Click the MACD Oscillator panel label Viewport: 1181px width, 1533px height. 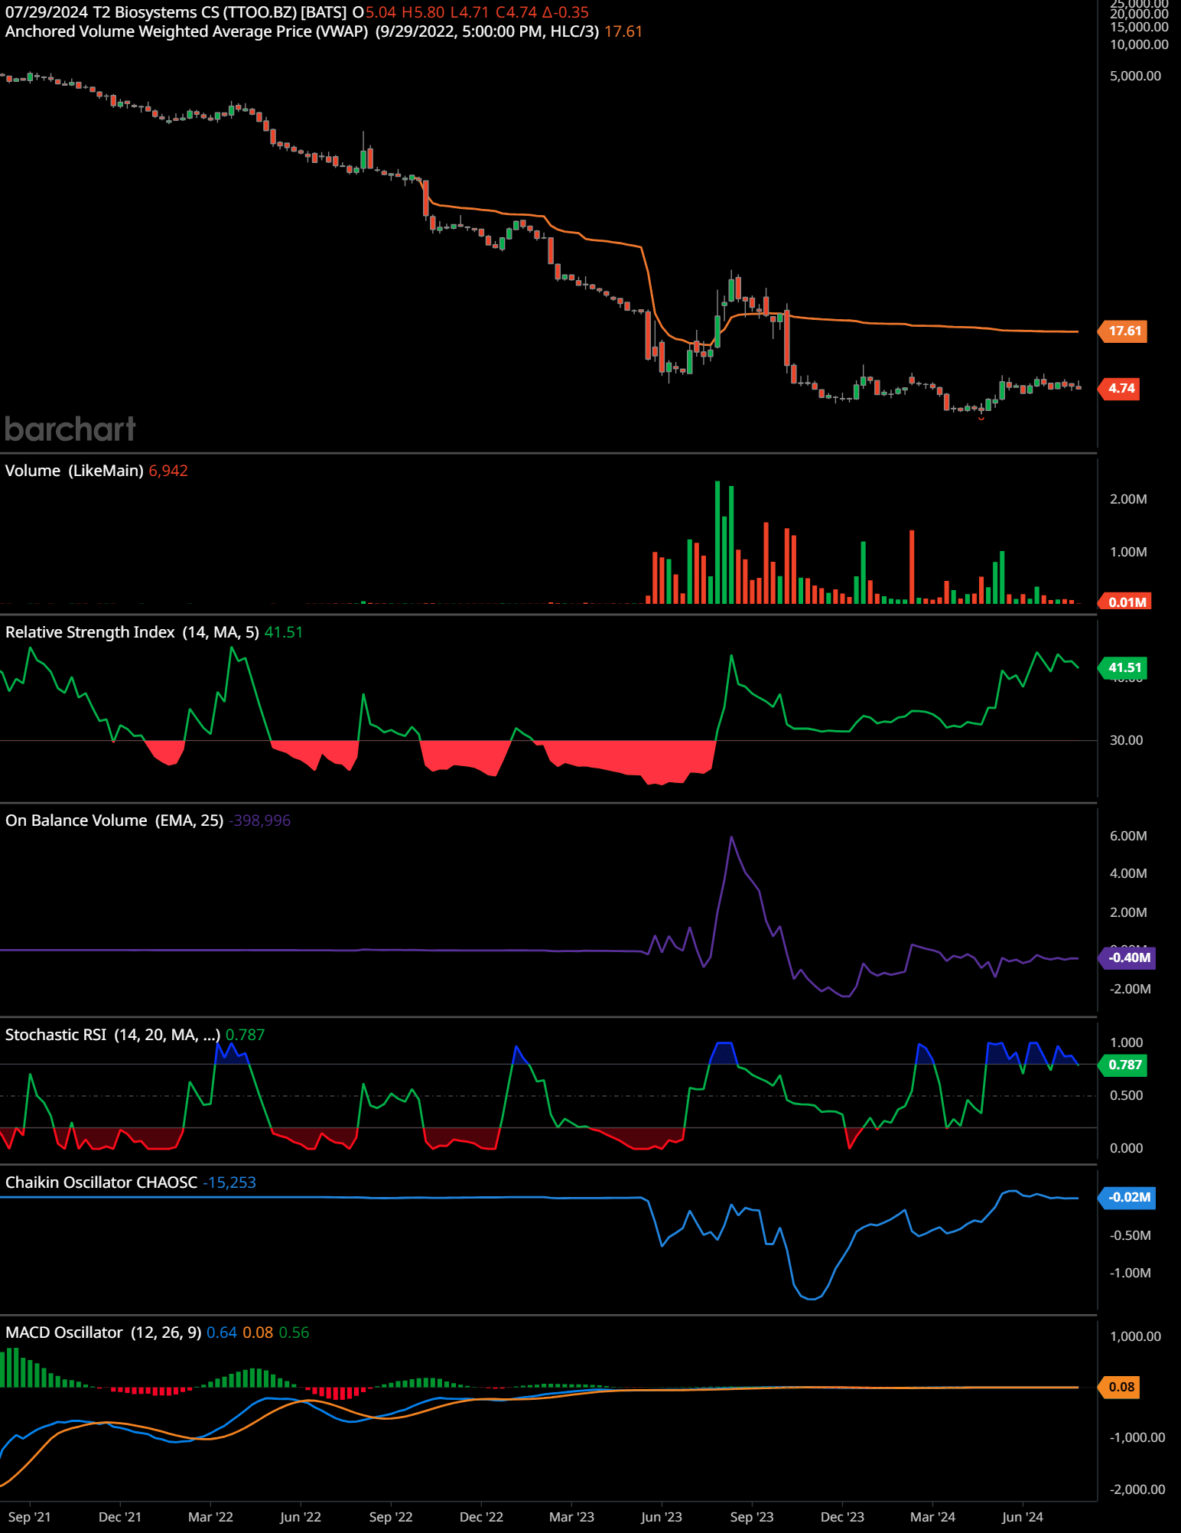[x=103, y=1332]
